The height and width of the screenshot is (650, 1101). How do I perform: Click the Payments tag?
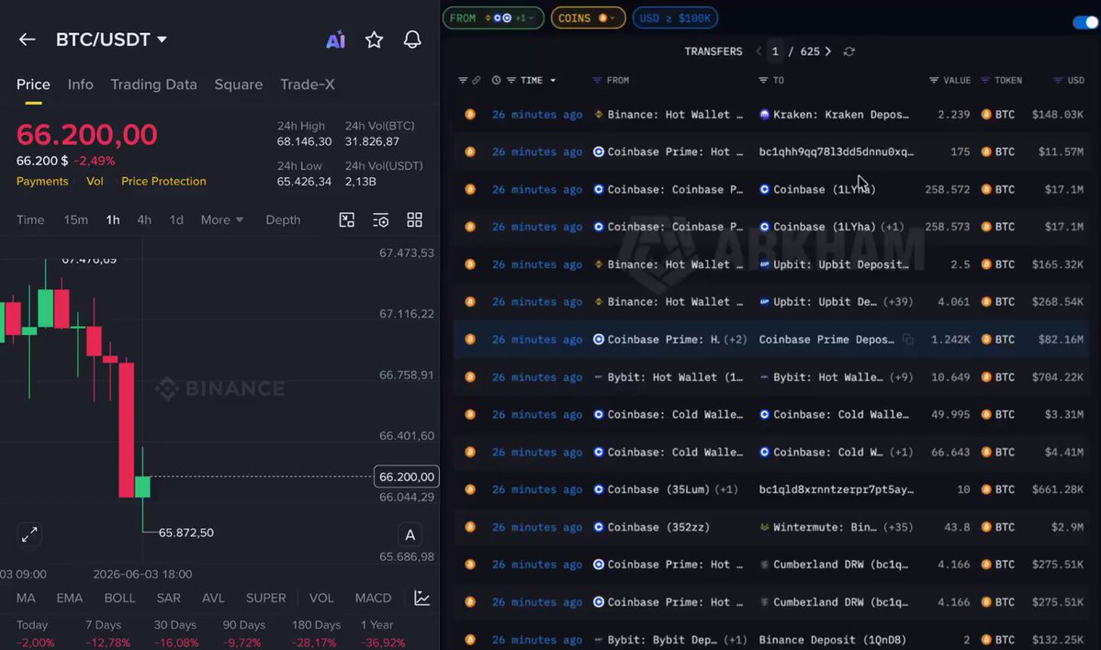(42, 181)
